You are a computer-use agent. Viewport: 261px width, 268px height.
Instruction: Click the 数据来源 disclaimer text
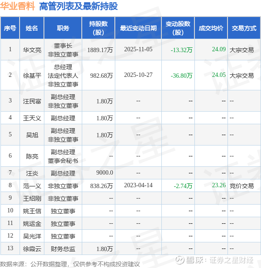70,264
